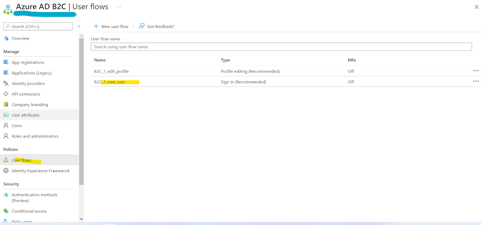Sort by the Type column header

pos(225,60)
